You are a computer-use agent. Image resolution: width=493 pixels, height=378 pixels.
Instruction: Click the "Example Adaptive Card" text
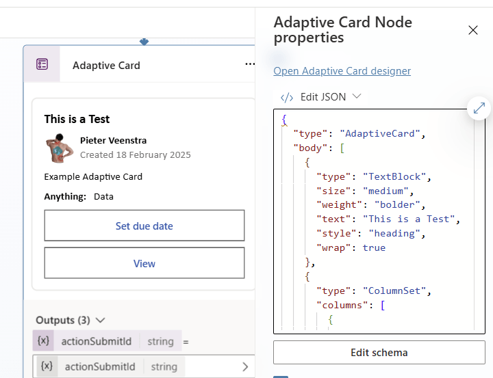point(93,177)
